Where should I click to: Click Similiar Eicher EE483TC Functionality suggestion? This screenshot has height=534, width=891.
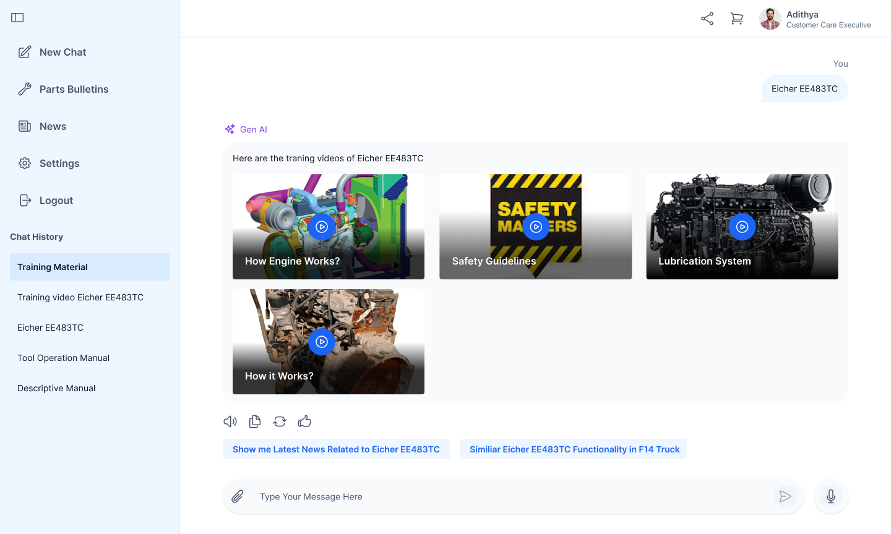[574, 449]
